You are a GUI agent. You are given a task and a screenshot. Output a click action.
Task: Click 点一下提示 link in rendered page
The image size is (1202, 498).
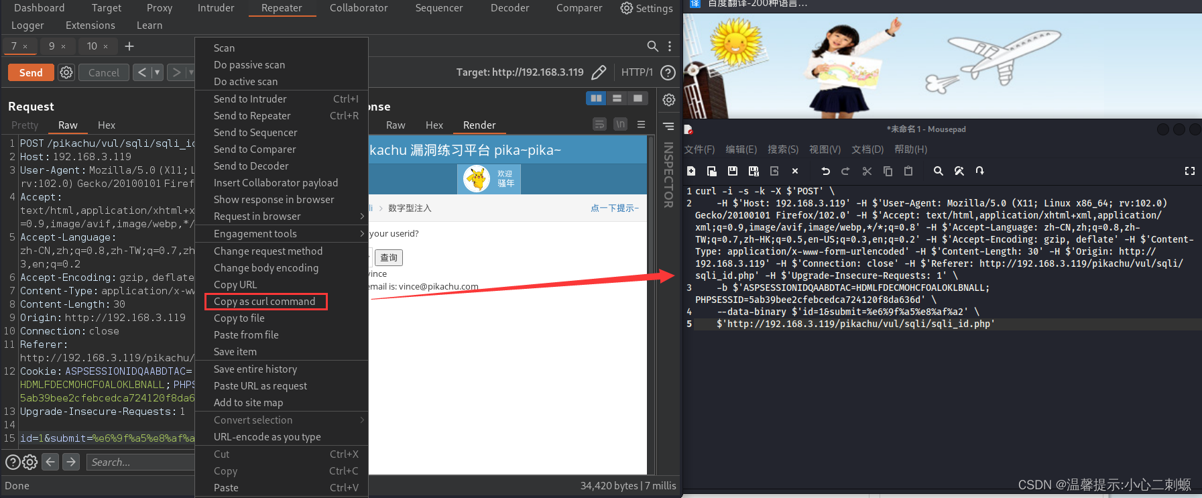tap(615, 208)
